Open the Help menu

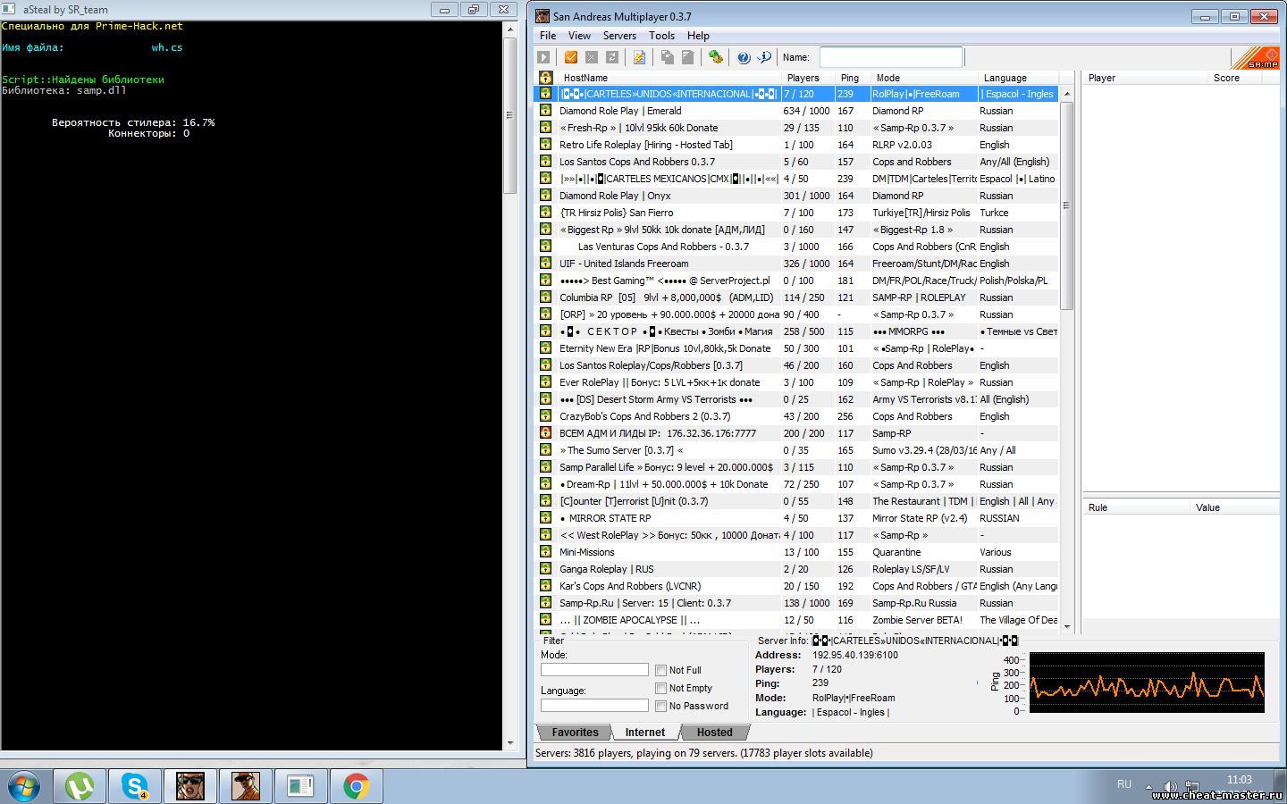pyautogui.click(x=698, y=36)
